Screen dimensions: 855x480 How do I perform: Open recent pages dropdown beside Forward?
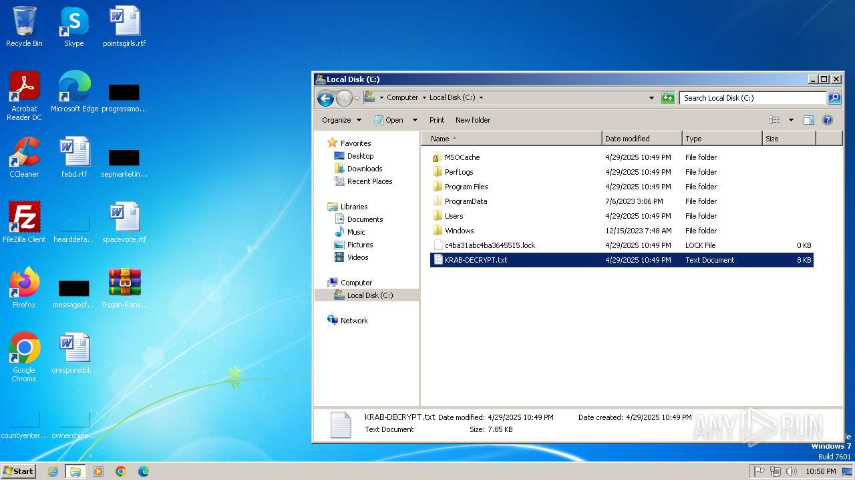pyautogui.click(x=357, y=99)
